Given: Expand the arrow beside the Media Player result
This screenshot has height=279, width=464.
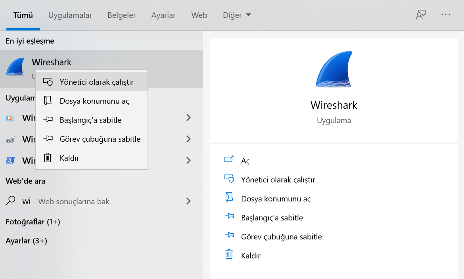Looking at the screenshot, I should (188, 118).
